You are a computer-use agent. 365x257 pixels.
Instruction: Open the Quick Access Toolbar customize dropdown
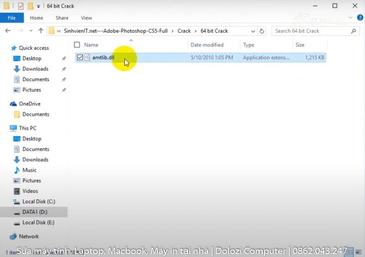38,6
